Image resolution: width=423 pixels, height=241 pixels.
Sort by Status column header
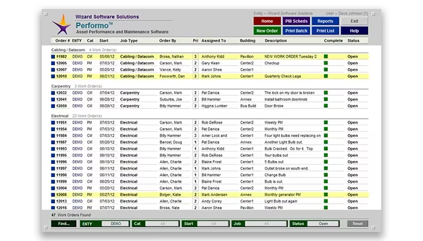click(x=353, y=40)
